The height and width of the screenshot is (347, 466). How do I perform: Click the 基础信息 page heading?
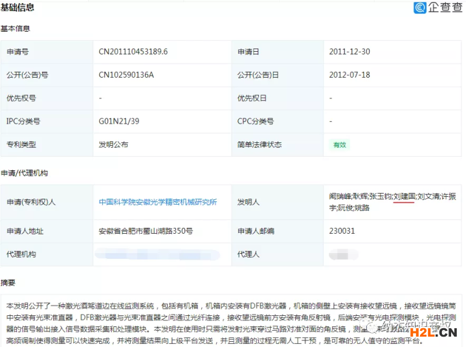point(17,8)
